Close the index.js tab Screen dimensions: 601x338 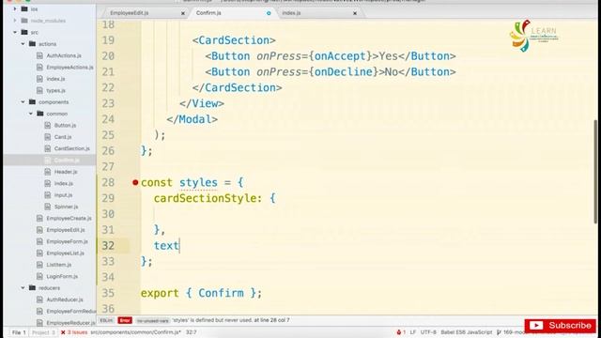tap(355, 13)
